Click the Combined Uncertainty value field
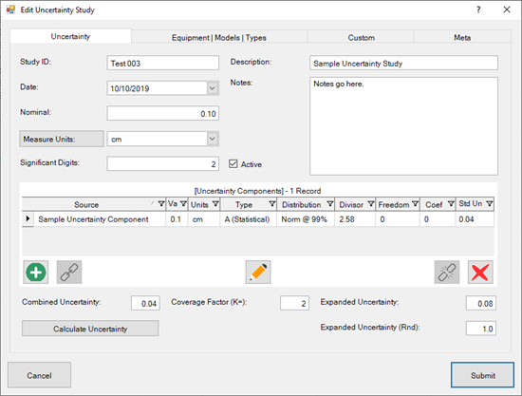522x396 pixels. point(145,303)
